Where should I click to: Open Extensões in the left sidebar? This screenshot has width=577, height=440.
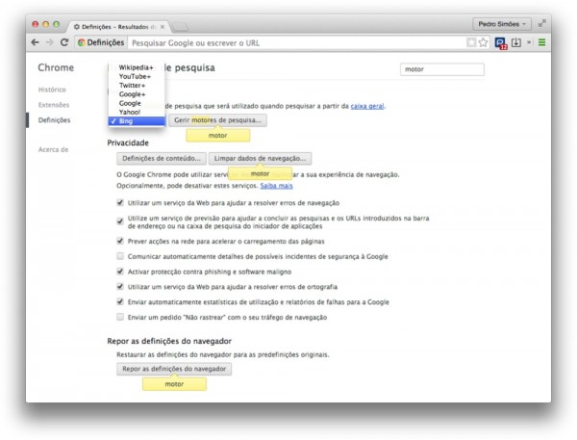54,105
